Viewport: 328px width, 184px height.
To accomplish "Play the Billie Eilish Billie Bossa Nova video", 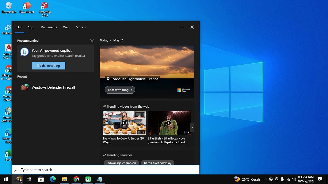I will point(169,123).
